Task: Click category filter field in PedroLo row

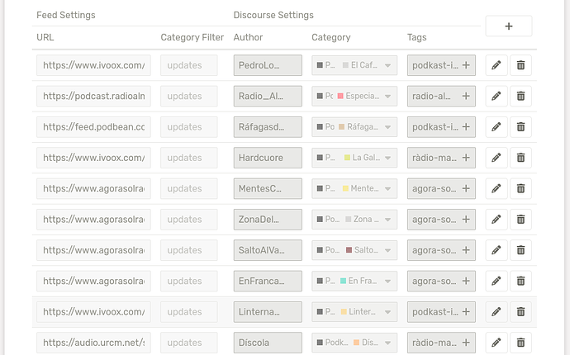Action: click(x=189, y=65)
